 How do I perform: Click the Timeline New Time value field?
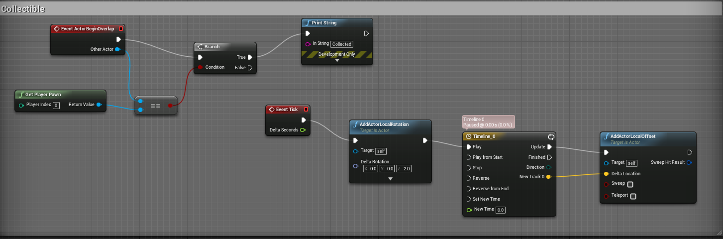click(x=501, y=210)
